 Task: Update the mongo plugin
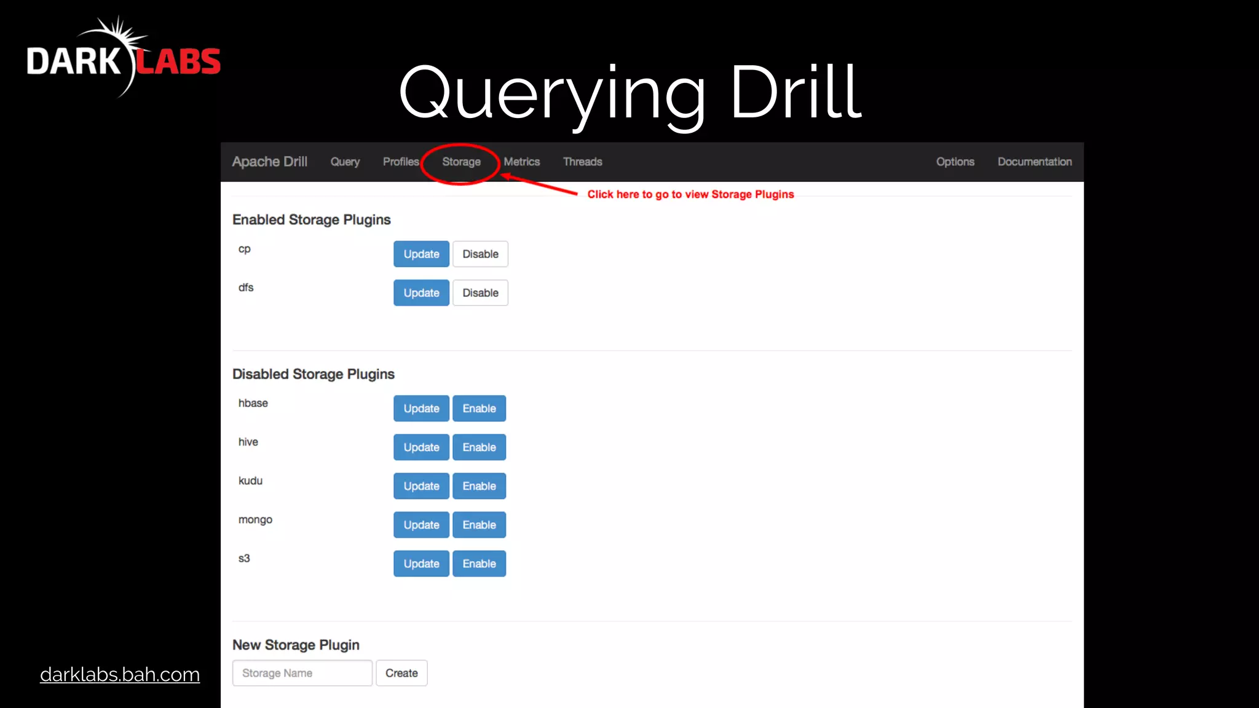[421, 525]
